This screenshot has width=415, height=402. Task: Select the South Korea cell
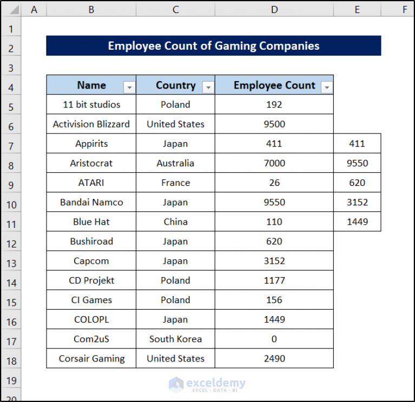[x=175, y=339]
